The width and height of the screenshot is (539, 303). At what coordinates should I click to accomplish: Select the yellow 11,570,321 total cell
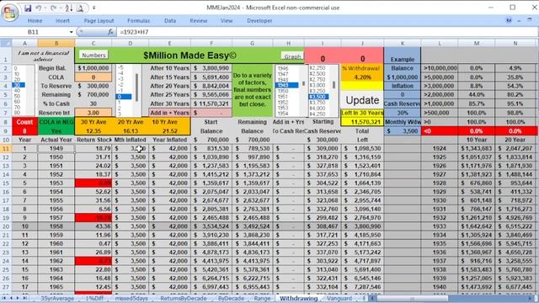pyautogui.click(x=362, y=122)
